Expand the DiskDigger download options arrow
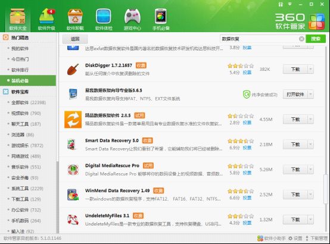 pos(310,69)
